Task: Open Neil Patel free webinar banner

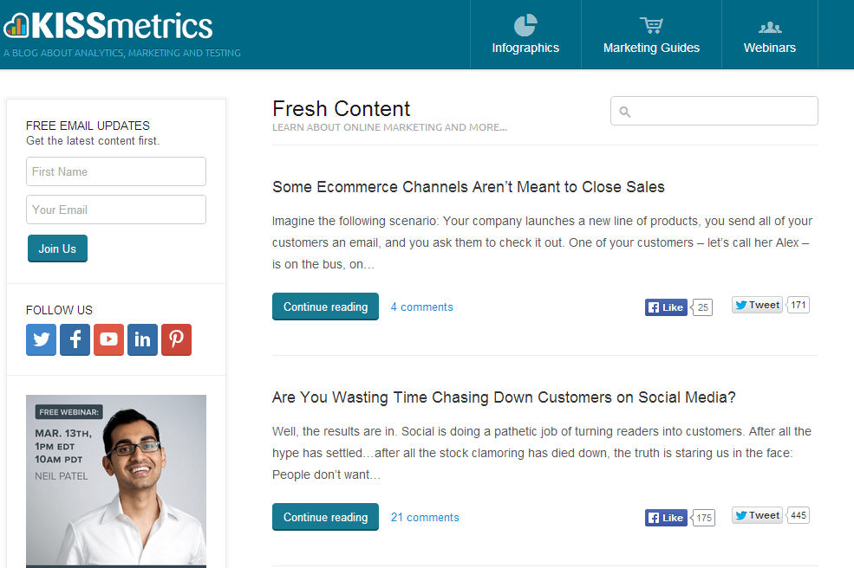Action: [x=116, y=481]
